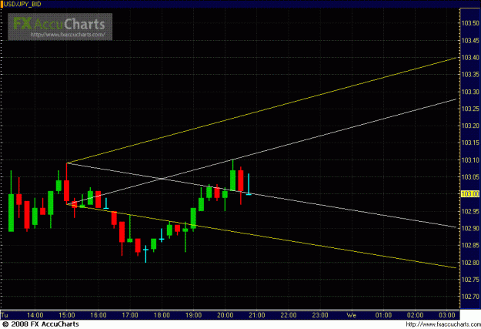The width and height of the screenshot is (481, 329).
Task: Click the 102.90 price axis label
Action: click(x=470, y=228)
